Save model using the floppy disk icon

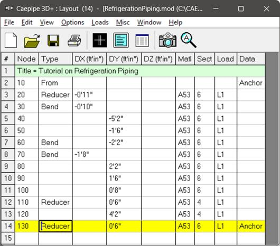[53, 41]
